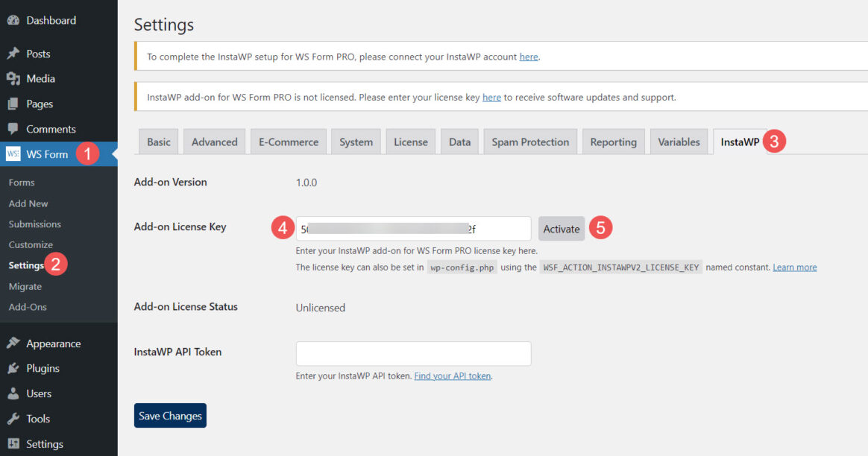868x456 pixels.
Task: Click the Media library icon
Action: [13, 78]
